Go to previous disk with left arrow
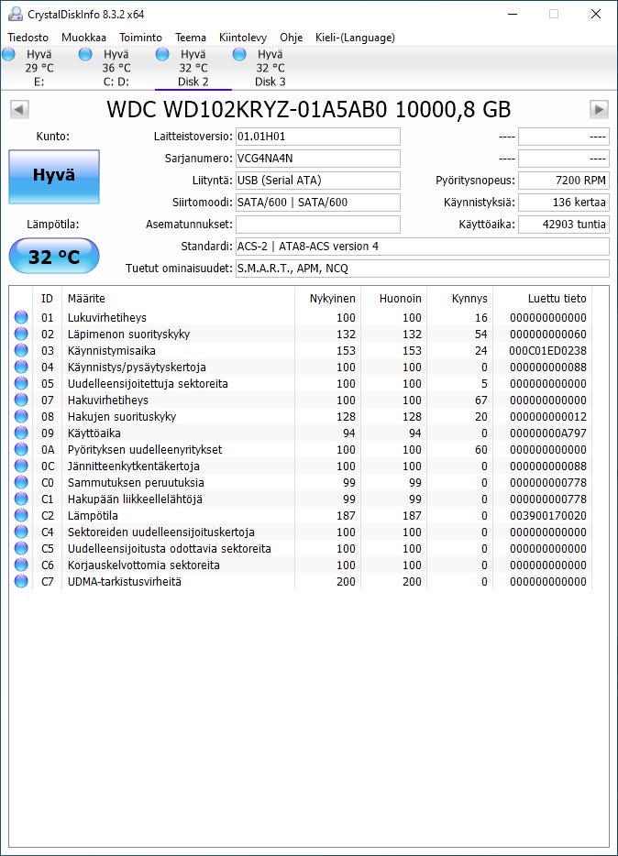This screenshot has height=856, width=618. tap(19, 109)
